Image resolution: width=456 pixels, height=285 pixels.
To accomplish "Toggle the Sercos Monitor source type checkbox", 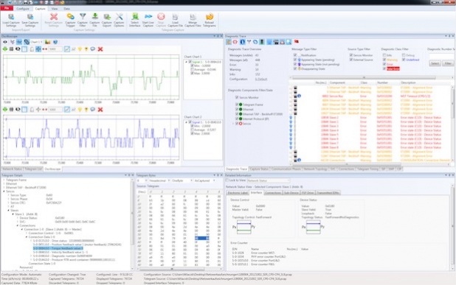I will coord(351,54).
